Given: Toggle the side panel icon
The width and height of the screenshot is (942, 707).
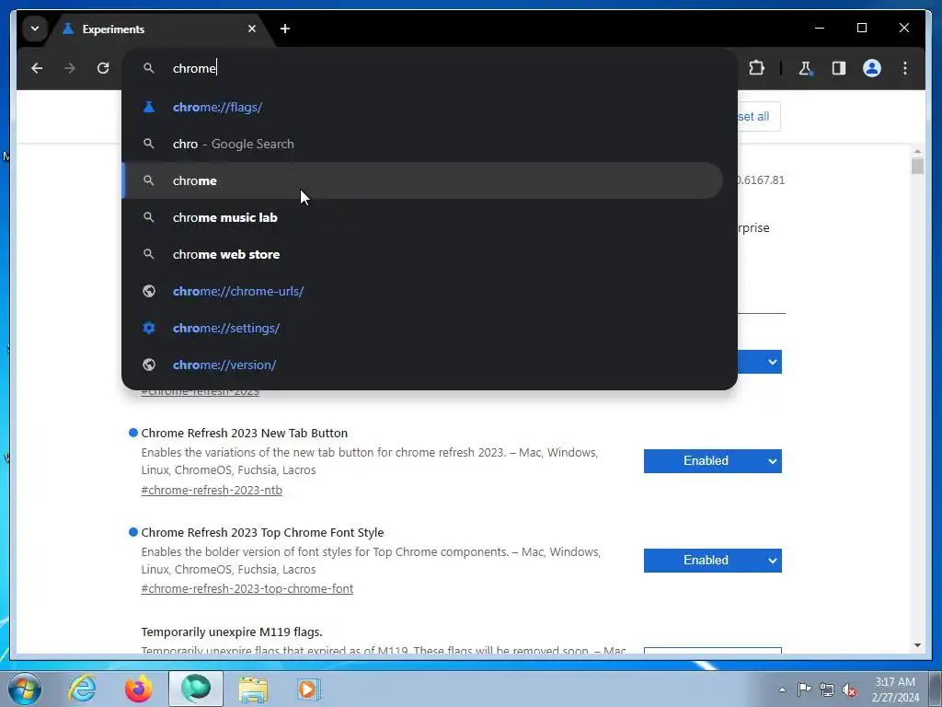Looking at the screenshot, I should 839,68.
